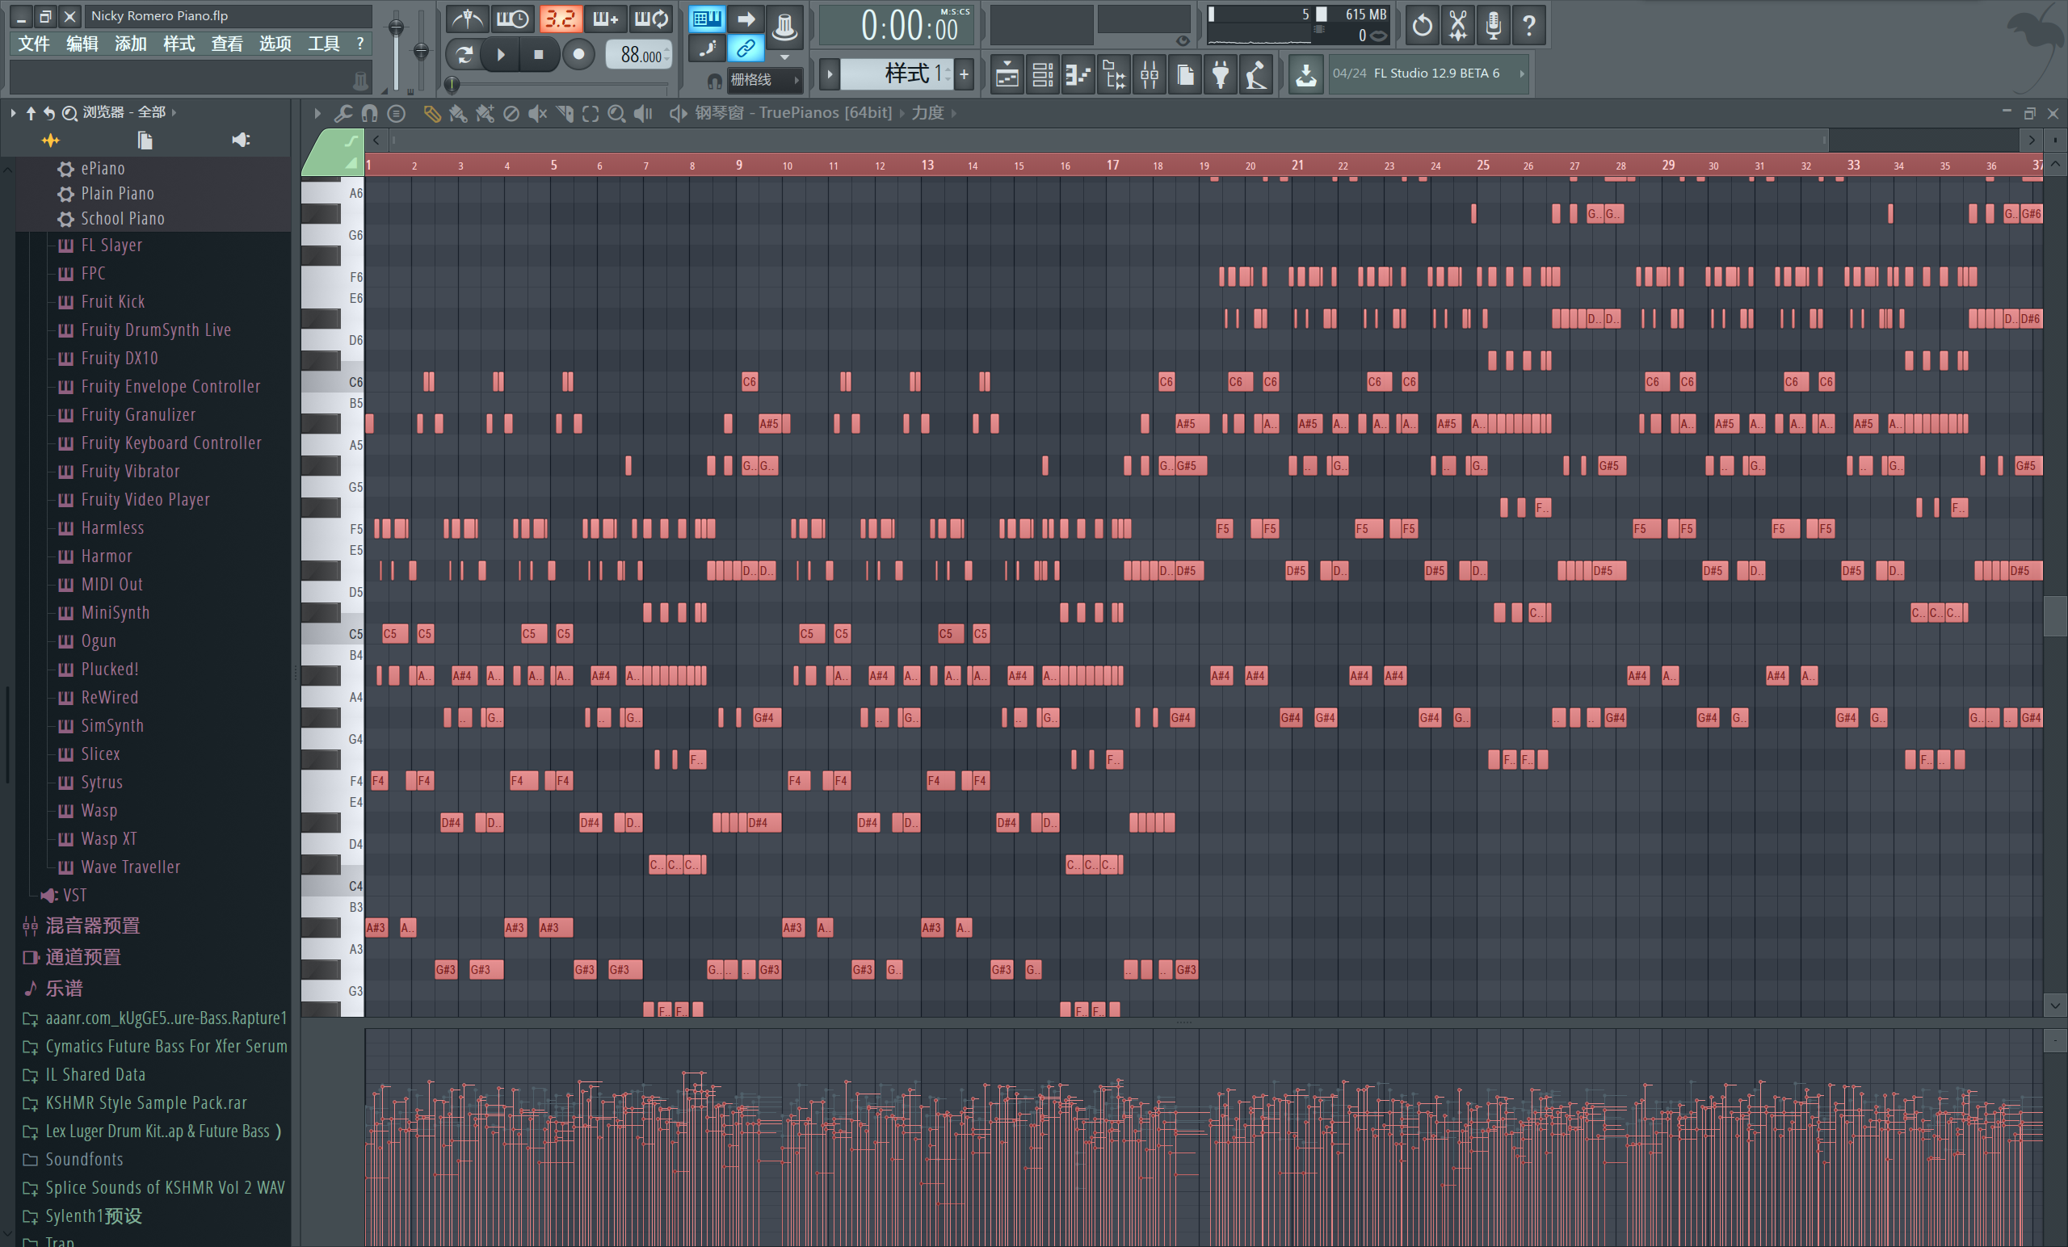2068x1247 pixels.
Task: Open the Playlist window
Action: point(1007,74)
